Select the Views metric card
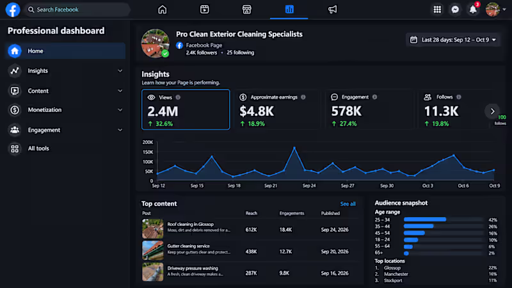This screenshot has height=288, width=512. (186, 109)
